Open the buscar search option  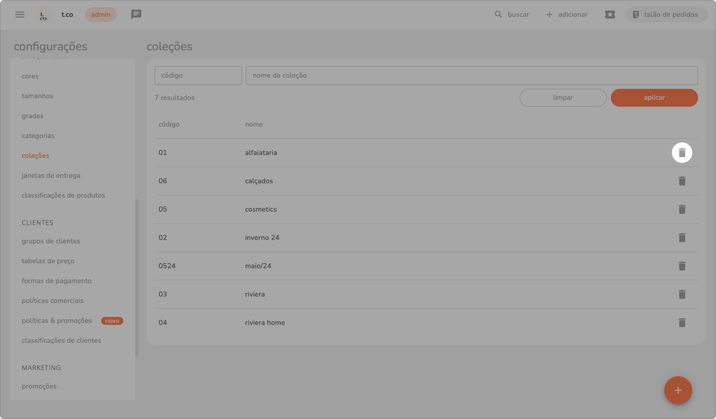(512, 15)
